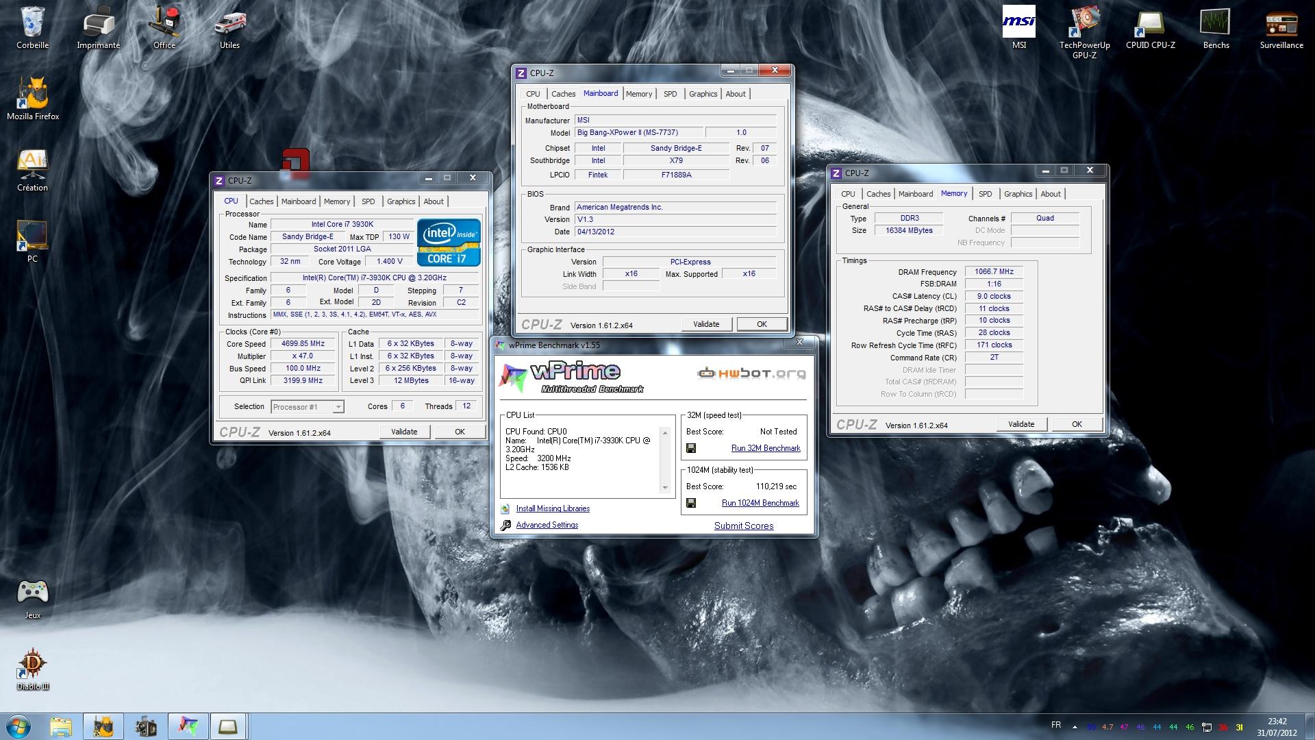This screenshot has height=740, width=1315.
Task: Launch the TechPowerUp GPU-Z shortcut
Action: point(1084,33)
